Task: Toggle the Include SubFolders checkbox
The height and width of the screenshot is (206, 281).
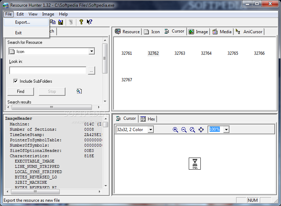Action: [x=16, y=81]
